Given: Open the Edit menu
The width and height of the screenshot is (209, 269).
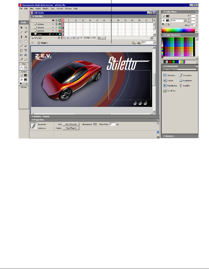Looking at the screenshot, I should click(x=26, y=8).
